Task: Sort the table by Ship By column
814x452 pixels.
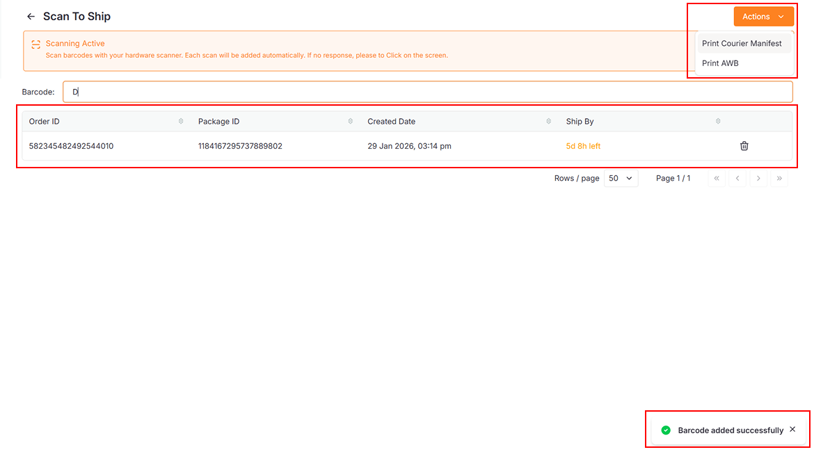Action: tap(718, 122)
